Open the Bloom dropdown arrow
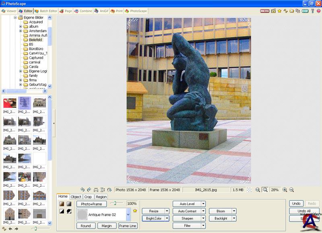 tap(234, 211)
